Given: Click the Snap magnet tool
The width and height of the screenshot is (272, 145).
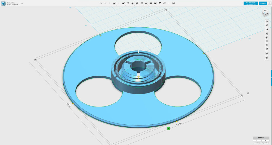Looking at the screenshot, I should pyautogui.click(x=164, y=3).
